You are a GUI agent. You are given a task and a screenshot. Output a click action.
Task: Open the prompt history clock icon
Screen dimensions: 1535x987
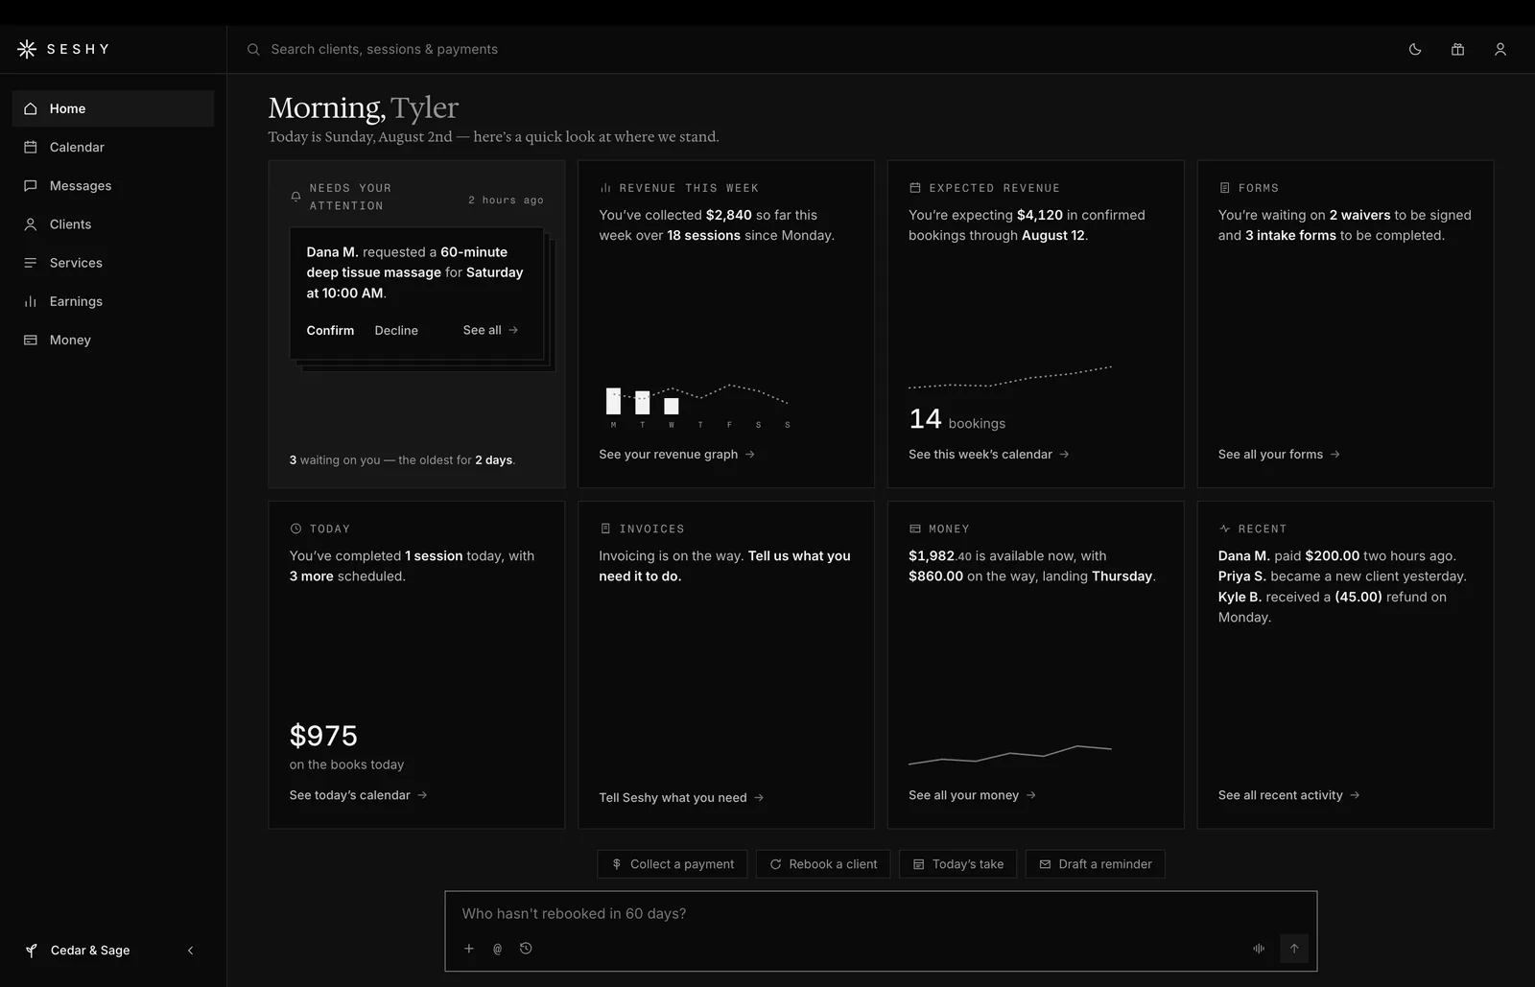point(526,949)
